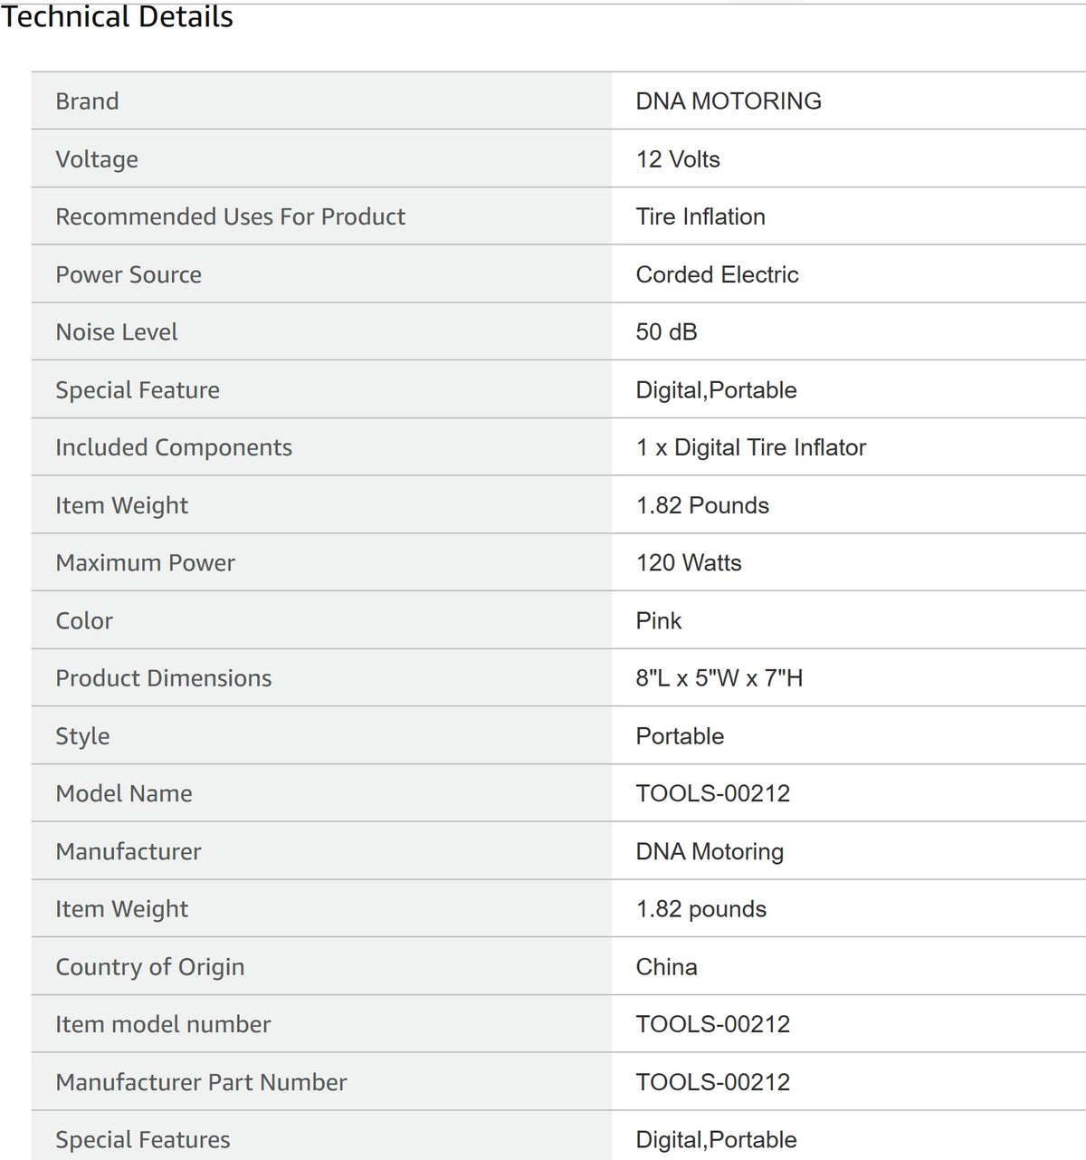Click the DNA MOTORING brand value
This screenshot has width=1086, height=1160.
point(729,101)
